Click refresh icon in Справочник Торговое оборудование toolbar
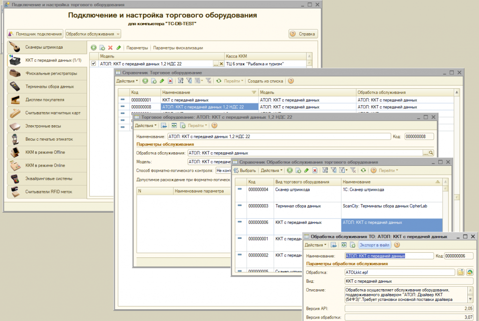 click(218, 81)
